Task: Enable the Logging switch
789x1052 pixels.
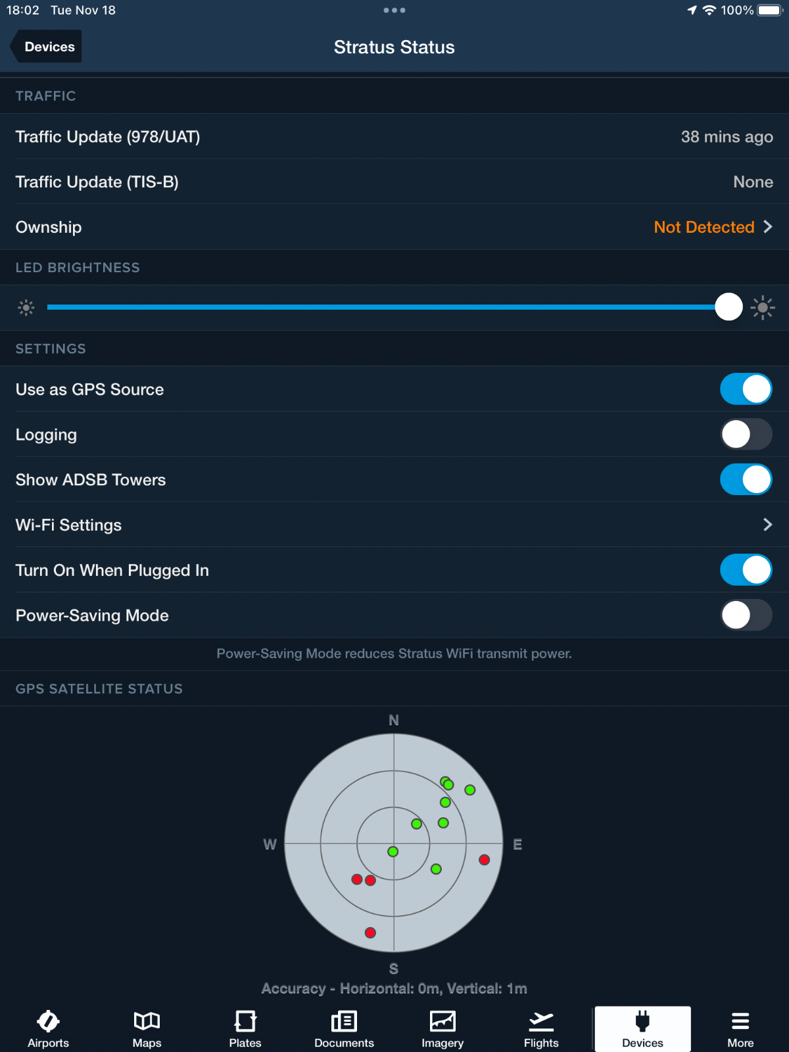Action: tap(746, 435)
